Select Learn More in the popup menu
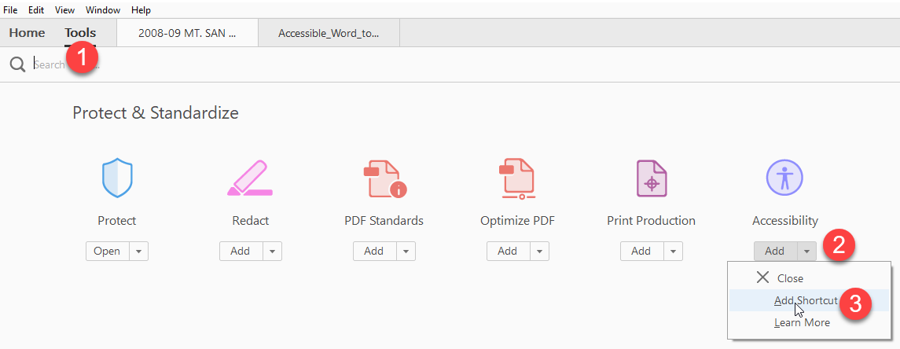This screenshot has height=349, width=900. coord(801,322)
